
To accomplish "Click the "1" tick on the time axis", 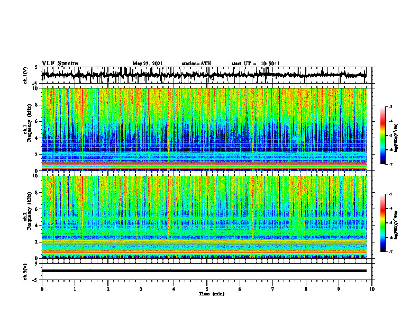I will (75, 289).
